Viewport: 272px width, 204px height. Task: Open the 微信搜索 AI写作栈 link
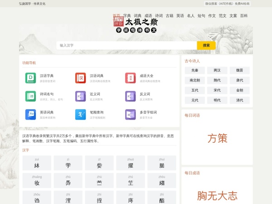click(x=227, y=4)
